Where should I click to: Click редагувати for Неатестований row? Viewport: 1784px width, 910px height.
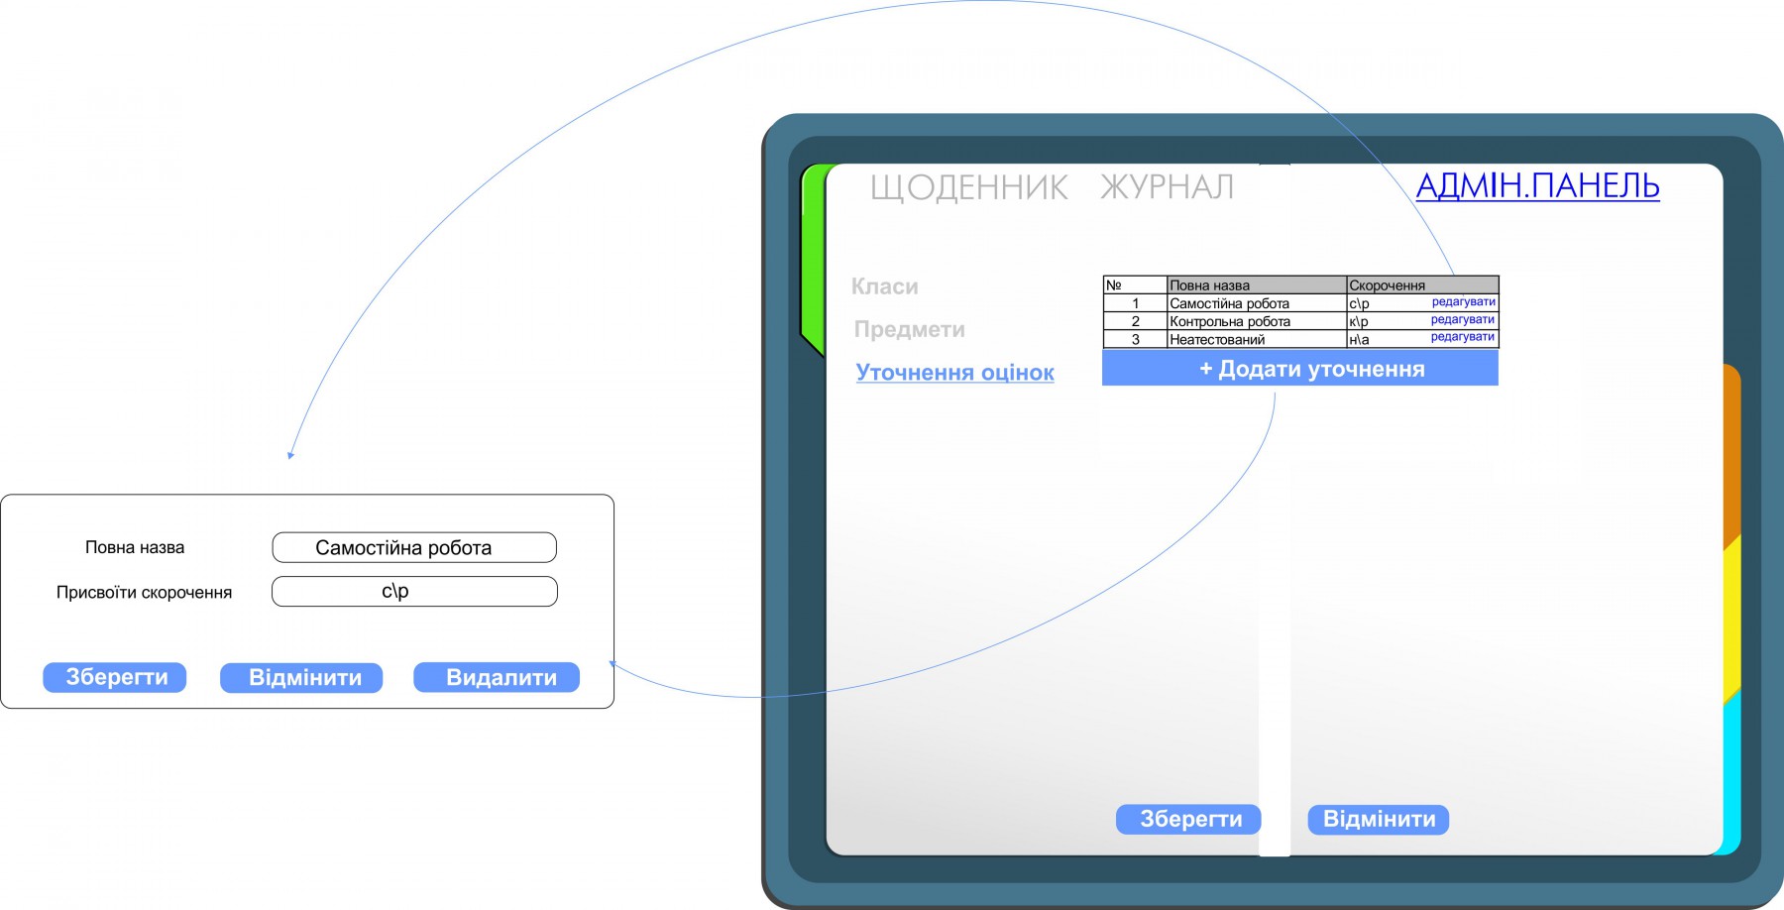[1462, 337]
